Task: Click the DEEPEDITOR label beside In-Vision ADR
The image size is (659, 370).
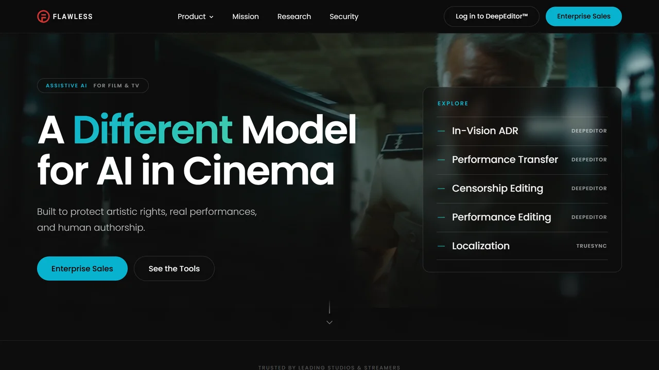Action: pos(589,131)
